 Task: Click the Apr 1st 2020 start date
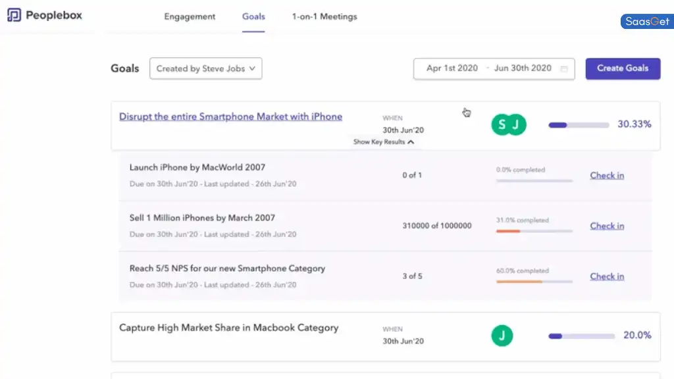[452, 68]
